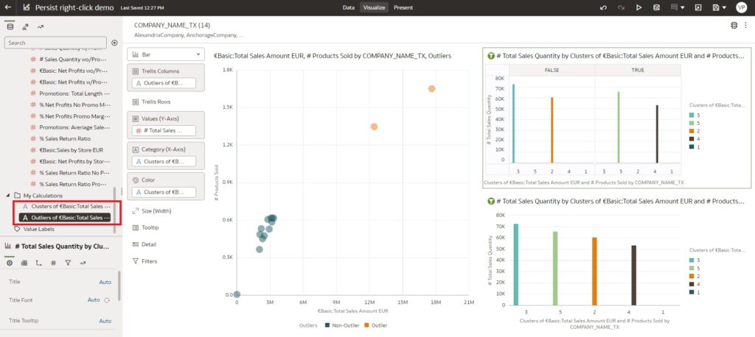Collapse the My Calculations folder
Image resolution: width=755 pixels, height=337 pixels.
[x=7, y=195]
